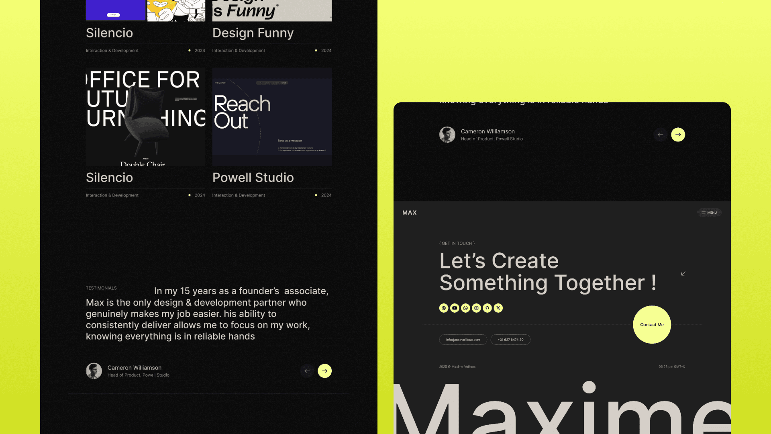771x434 pixels.
Task: Open the GitHub social icon
Action: [487, 308]
